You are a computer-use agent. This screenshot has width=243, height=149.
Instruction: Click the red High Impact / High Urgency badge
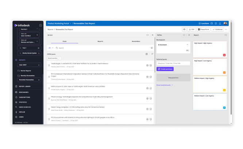[x=224, y=55]
